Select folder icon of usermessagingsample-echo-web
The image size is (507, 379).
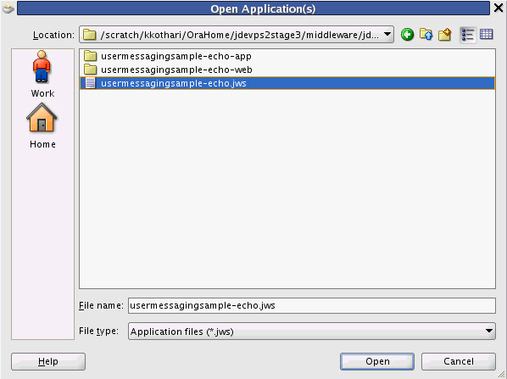[x=90, y=70]
